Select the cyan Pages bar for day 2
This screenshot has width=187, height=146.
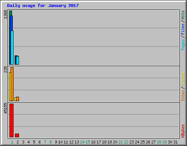click(x=18, y=60)
